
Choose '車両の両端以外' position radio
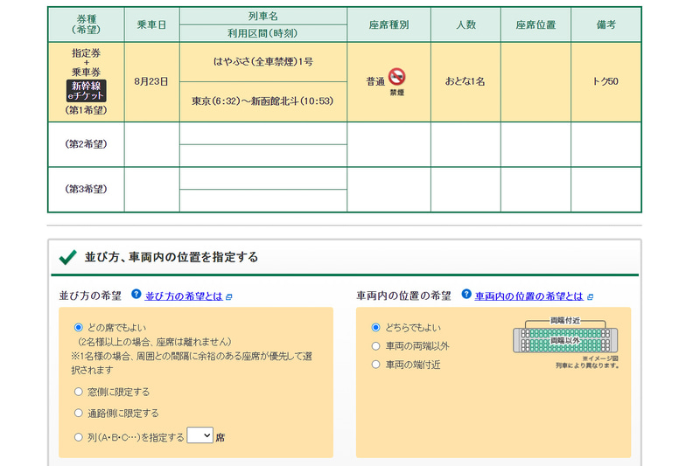pos(376,346)
